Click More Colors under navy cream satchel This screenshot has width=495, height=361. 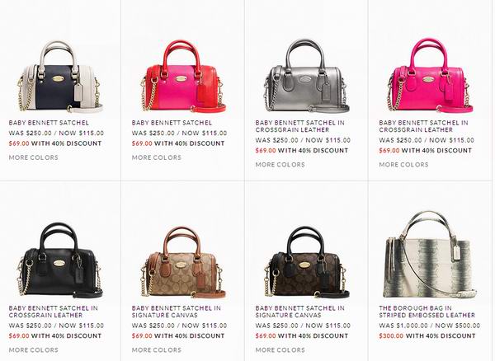point(34,157)
